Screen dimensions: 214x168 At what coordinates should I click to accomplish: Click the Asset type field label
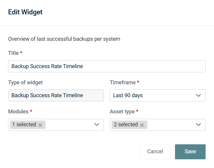[x=122, y=112]
